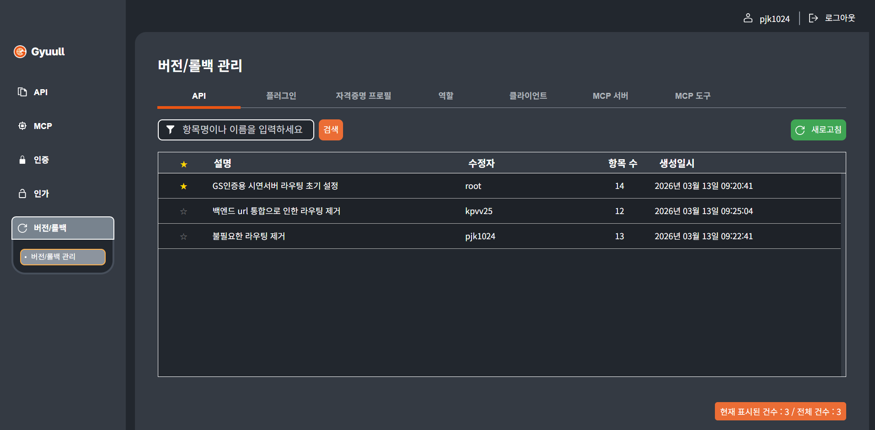Image resolution: width=875 pixels, height=430 pixels.
Task: Open the MCP 서버 tab
Action: (x=610, y=96)
